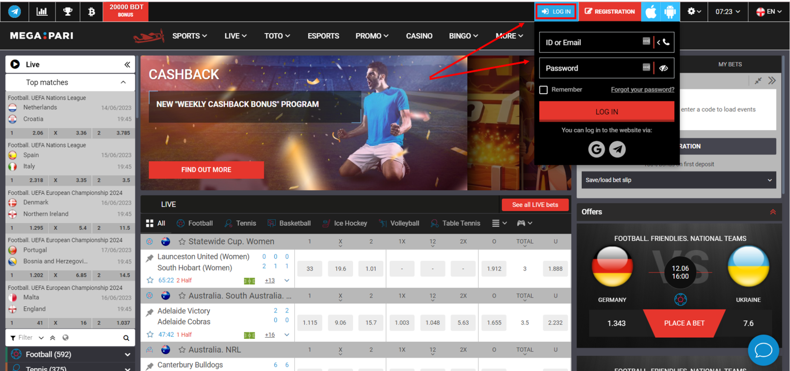The height and width of the screenshot is (371, 790).
Task: Open the statistics bar chart icon
Action: click(42, 11)
